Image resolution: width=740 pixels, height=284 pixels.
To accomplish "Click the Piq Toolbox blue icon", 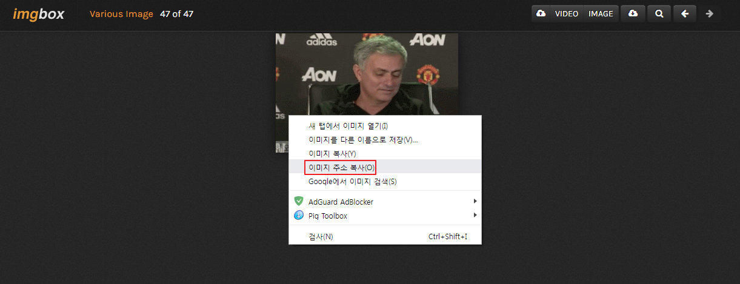I will click(298, 215).
